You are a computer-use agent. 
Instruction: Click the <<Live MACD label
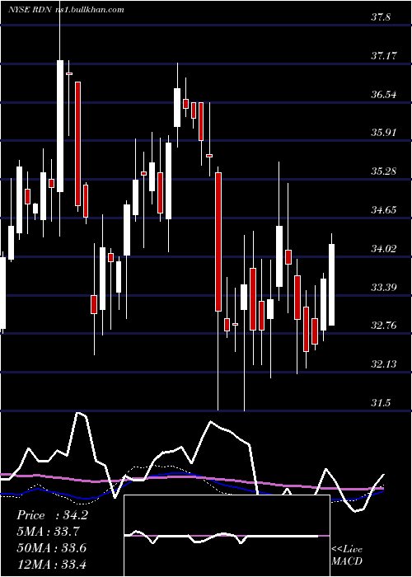click(347, 555)
